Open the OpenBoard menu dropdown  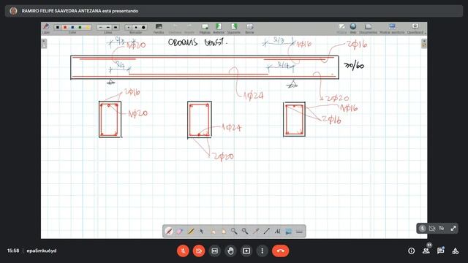(416, 28)
